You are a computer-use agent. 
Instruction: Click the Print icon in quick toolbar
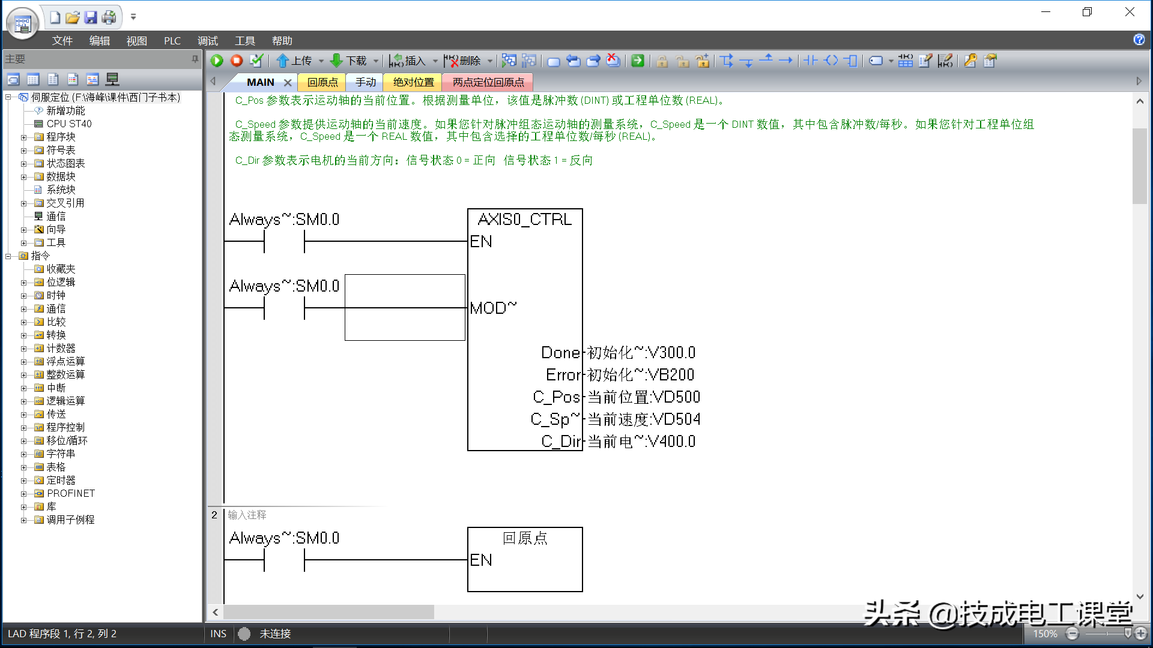pos(109,17)
